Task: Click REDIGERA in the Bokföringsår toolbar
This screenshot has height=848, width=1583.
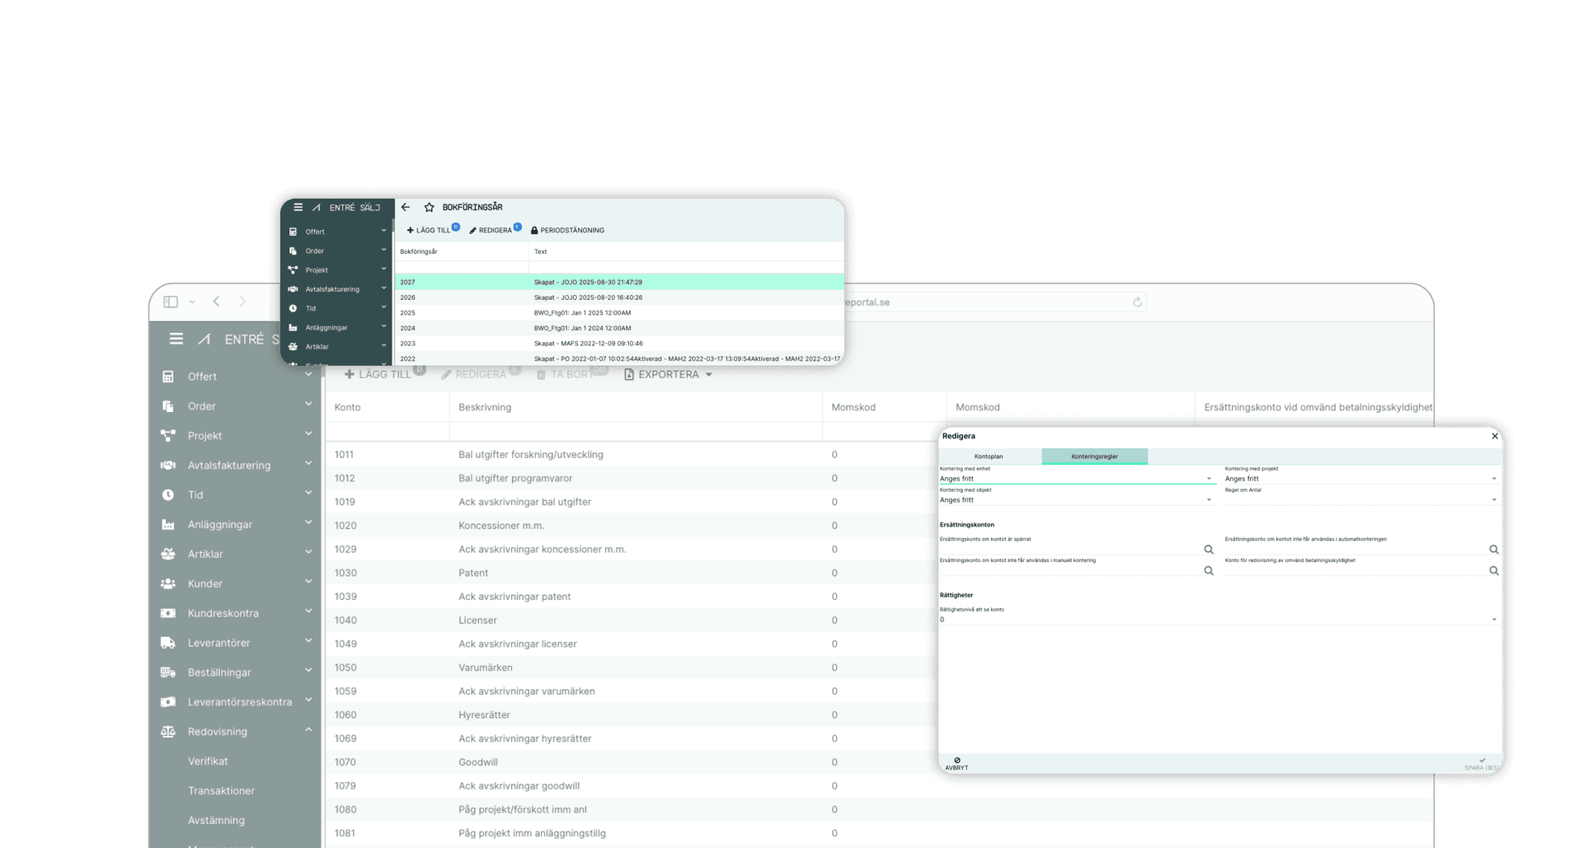Action: click(x=491, y=231)
